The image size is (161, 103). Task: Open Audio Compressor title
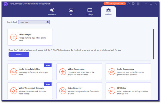[x=126, y=69]
